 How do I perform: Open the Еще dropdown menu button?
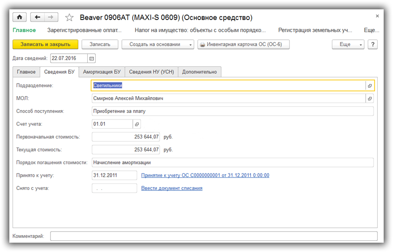click(x=348, y=44)
